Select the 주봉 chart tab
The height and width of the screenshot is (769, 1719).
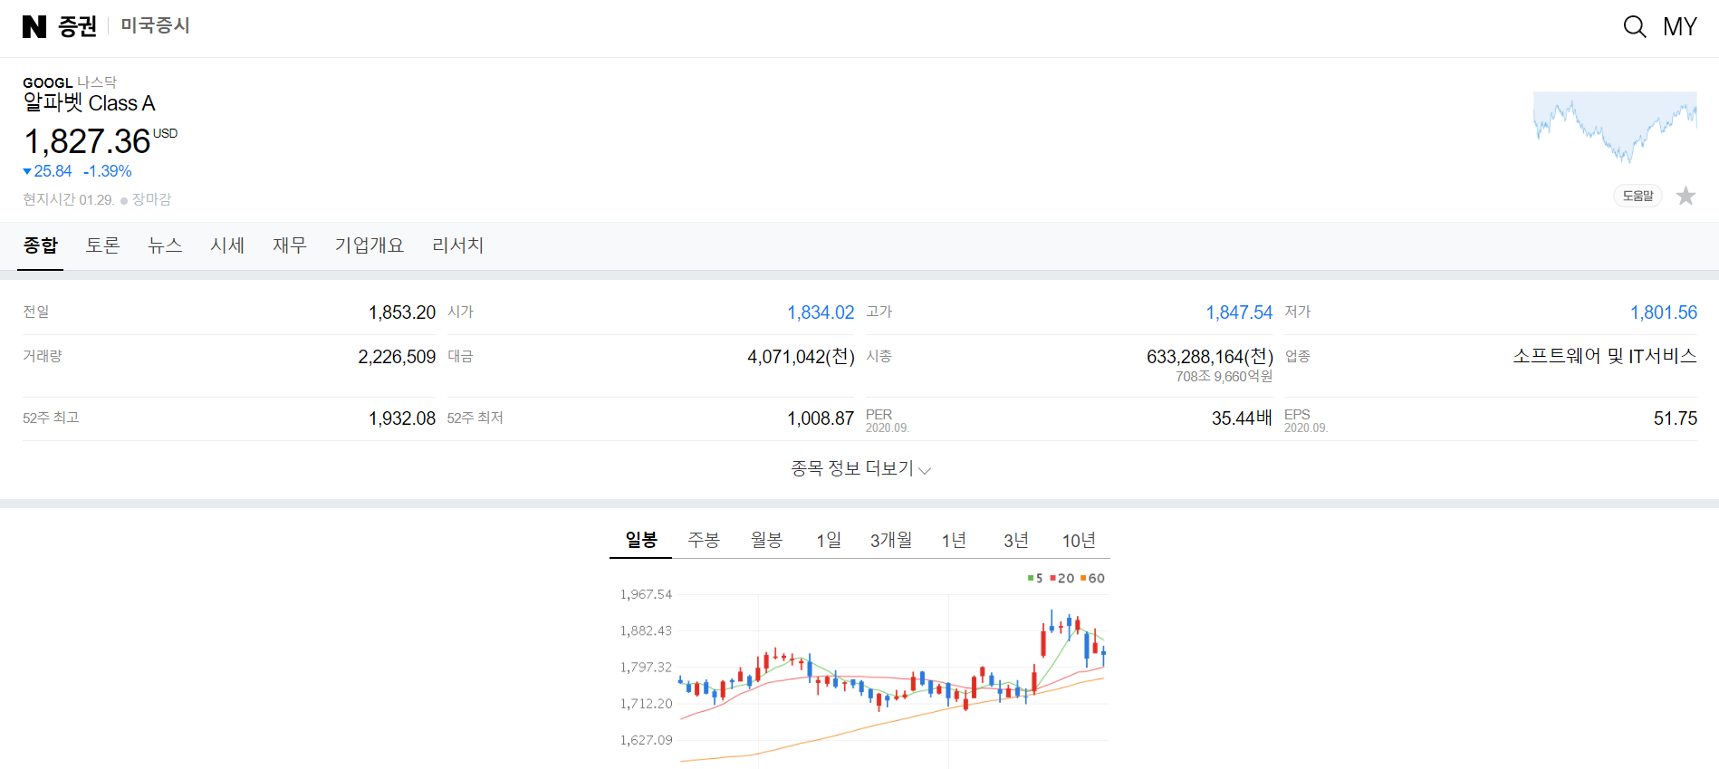[x=704, y=540]
